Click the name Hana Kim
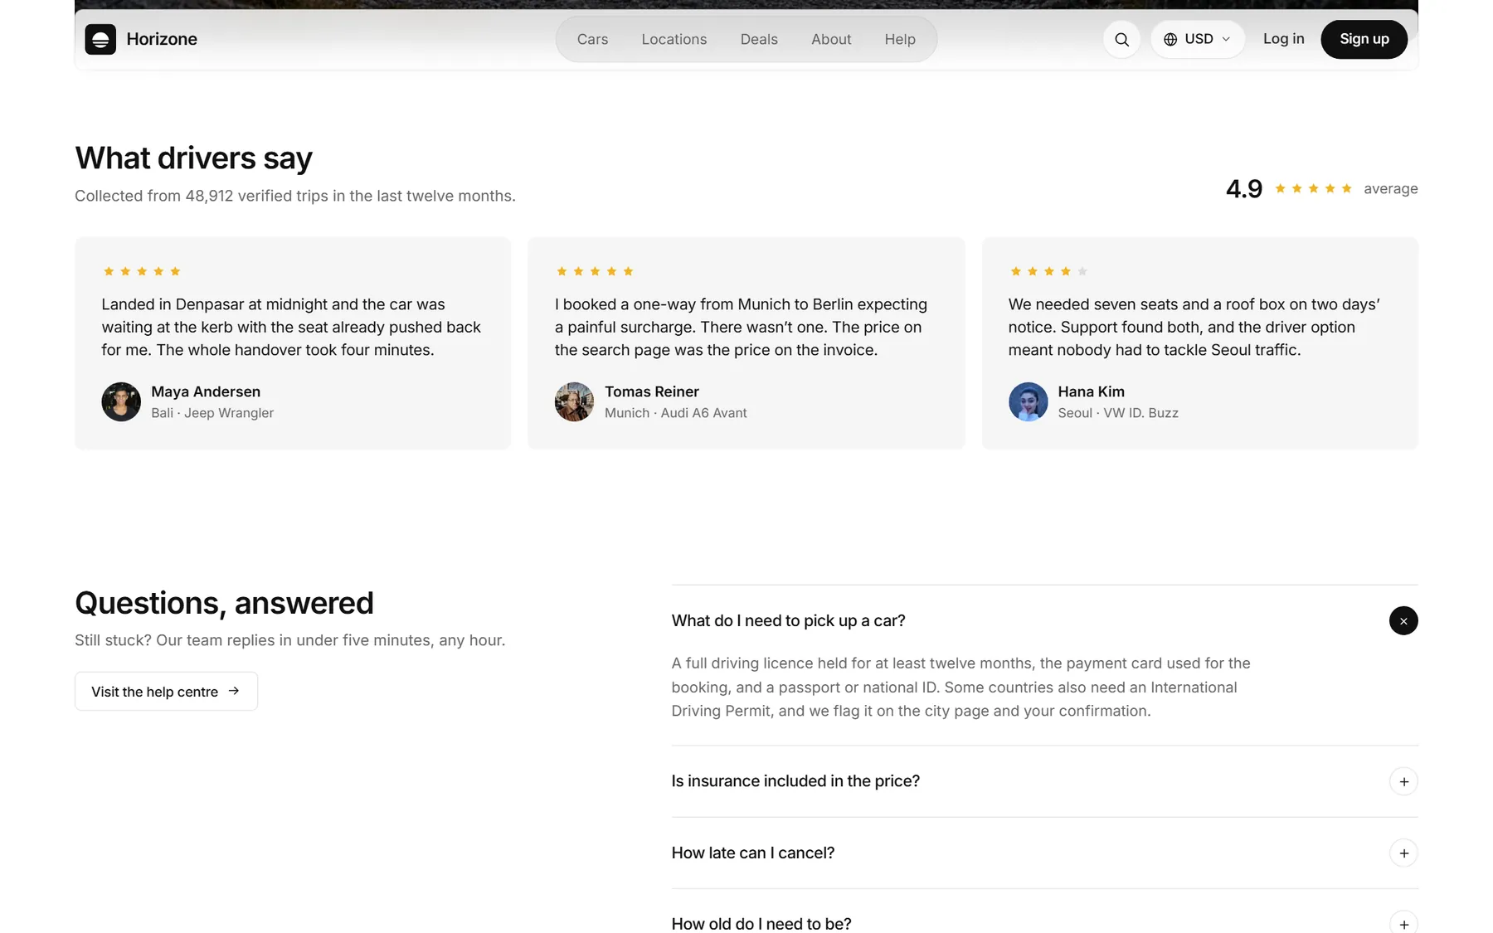The image size is (1493, 933). (1091, 391)
